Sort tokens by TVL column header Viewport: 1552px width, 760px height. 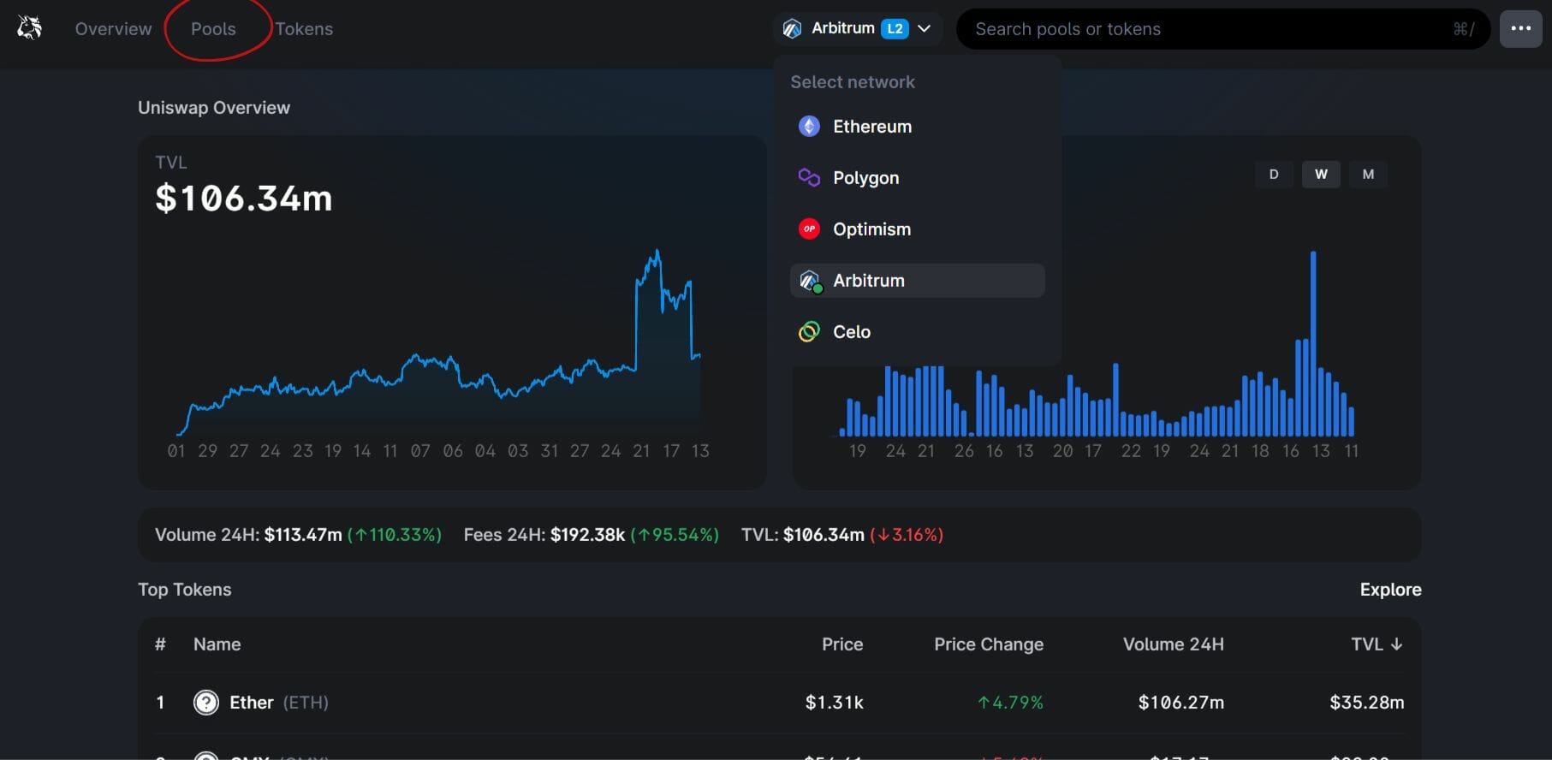[x=1376, y=644]
